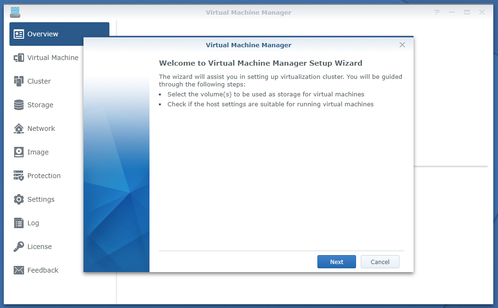Image resolution: width=498 pixels, height=308 pixels.
Task: Select the Cluster server icon
Action: 19,81
